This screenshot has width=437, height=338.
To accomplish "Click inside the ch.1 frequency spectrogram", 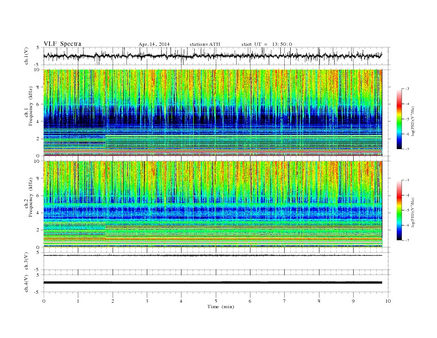I will (x=212, y=113).
